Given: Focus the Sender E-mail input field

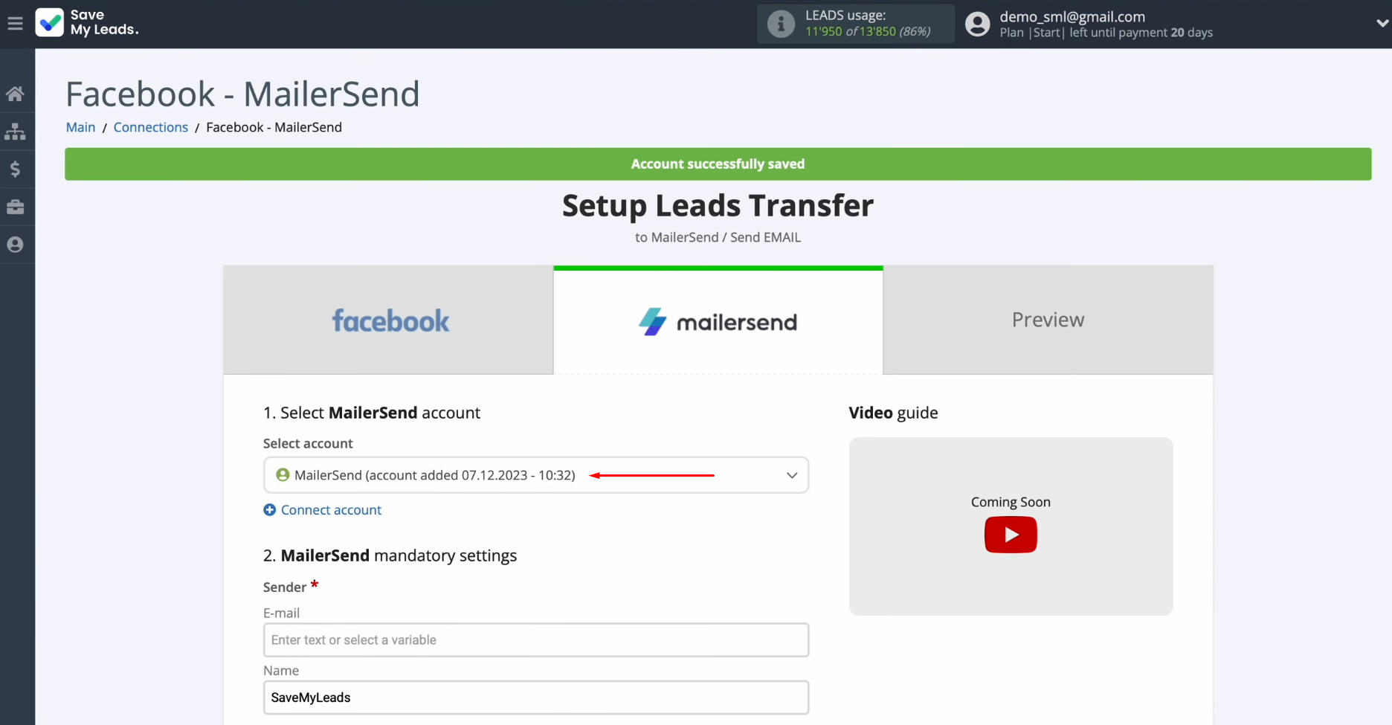Looking at the screenshot, I should pyautogui.click(x=536, y=640).
